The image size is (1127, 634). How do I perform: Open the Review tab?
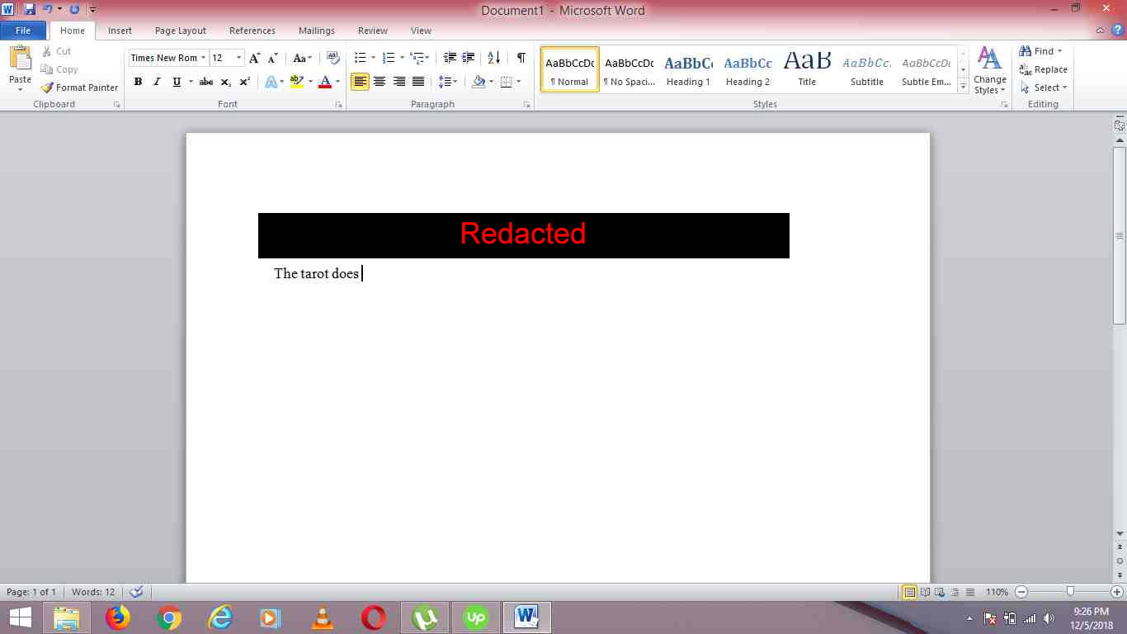click(373, 31)
